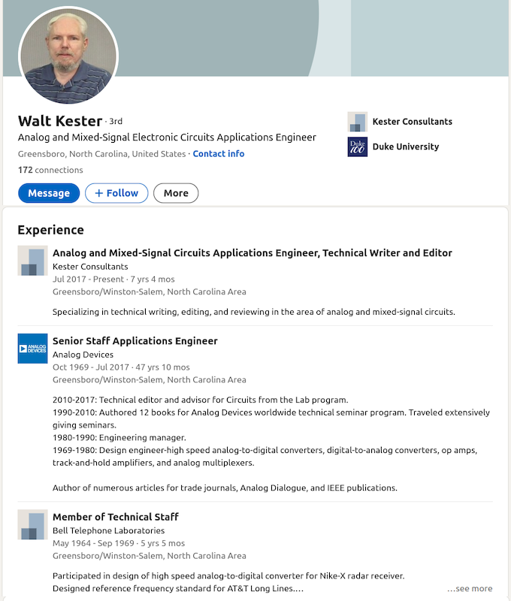Click the Kester Consultants logo in header
The height and width of the screenshot is (601, 511).
point(357,122)
